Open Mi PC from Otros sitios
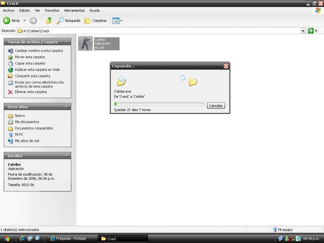Viewport: 324px width, 243px height. [18, 134]
